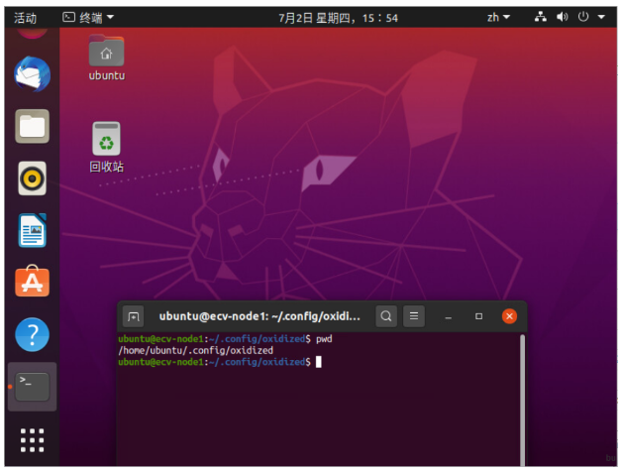Expand the system menu arrow at top right
This screenshot has height=472, width=623.
tap(601, 17)
